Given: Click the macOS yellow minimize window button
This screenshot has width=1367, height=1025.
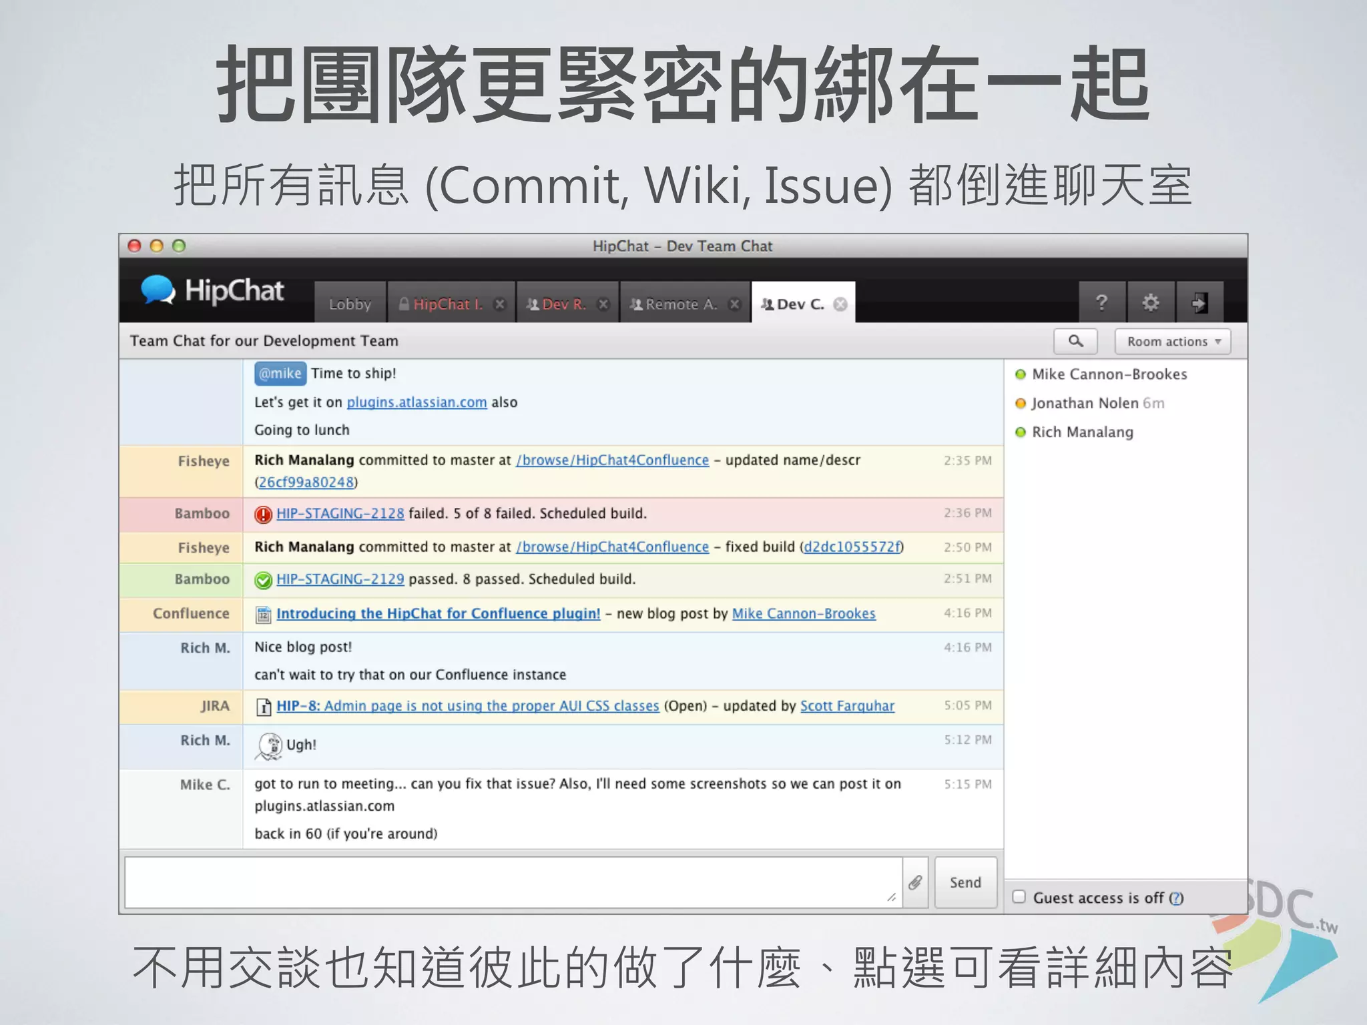Looking at the screenshot, I should pyautogui.click(x=157, y=246).
